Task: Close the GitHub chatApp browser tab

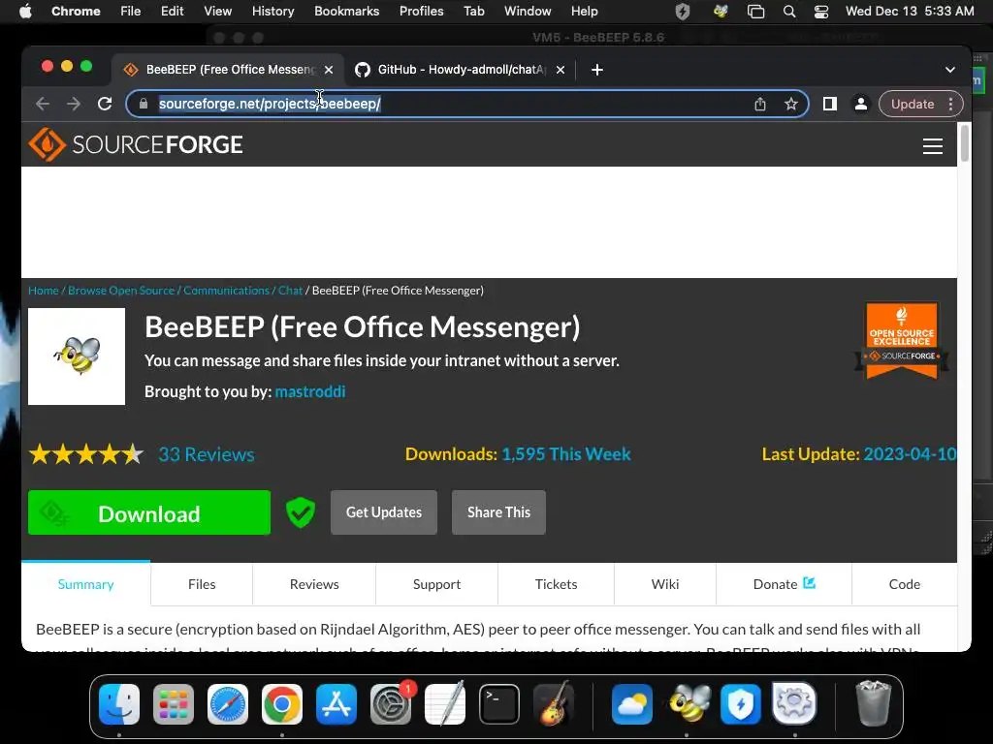Action: [560, 70]
